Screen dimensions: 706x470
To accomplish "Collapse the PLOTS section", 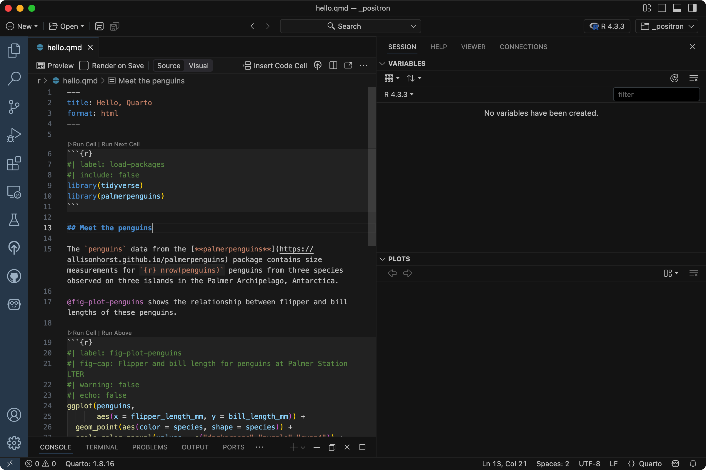I will tap(382, 259).
